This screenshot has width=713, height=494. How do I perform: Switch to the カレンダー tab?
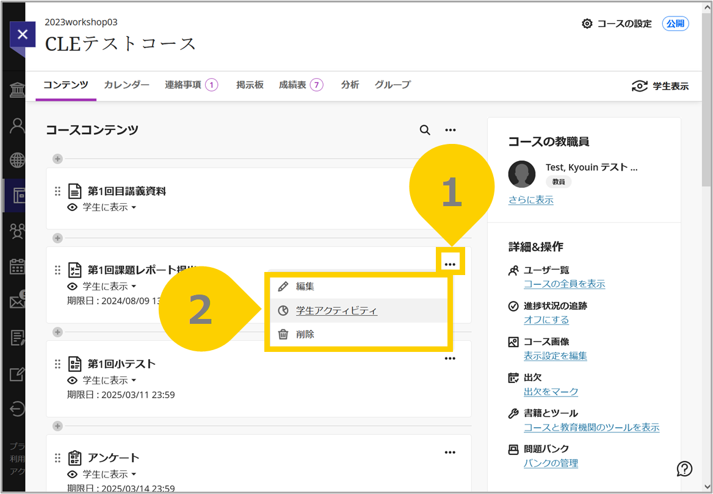coord(126,85)
